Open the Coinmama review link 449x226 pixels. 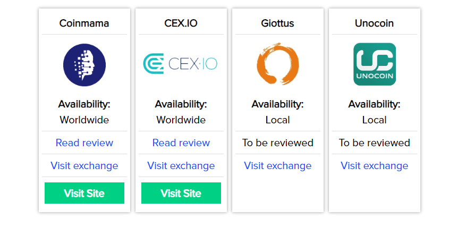[84, 143]
